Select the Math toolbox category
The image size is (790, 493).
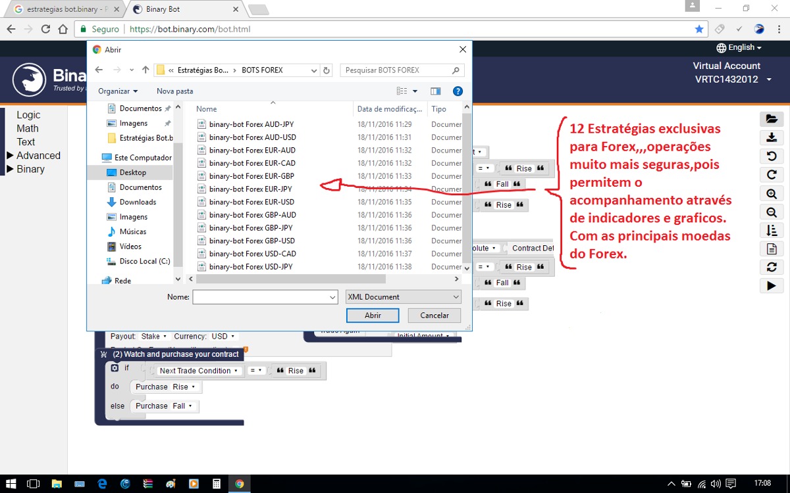[x=28, y=129]
